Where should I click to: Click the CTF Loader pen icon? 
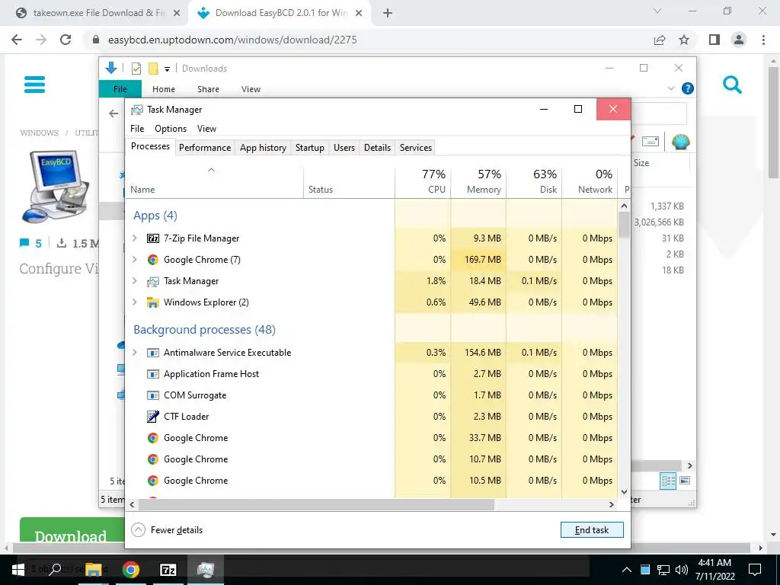[152, 417]
